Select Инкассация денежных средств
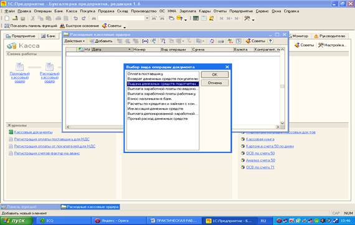The image size is (355, 225). [x=163, y=108]
